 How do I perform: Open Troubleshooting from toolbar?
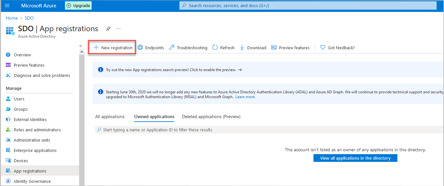pyautogui.click(x=188, y=48)
